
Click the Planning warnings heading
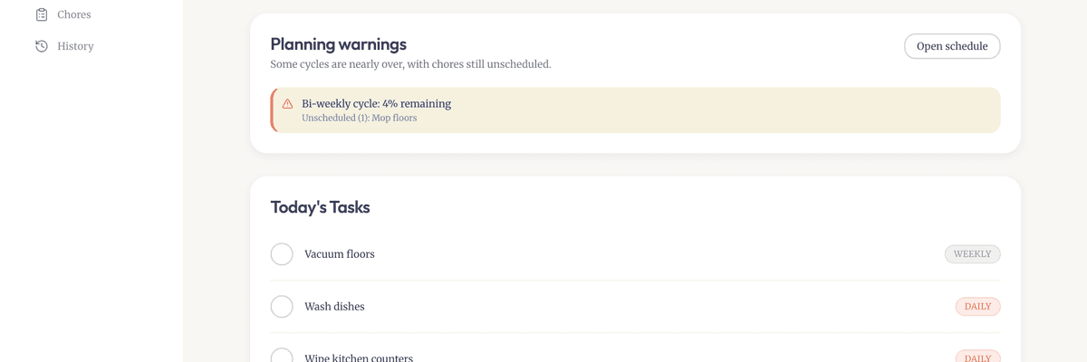click(x=338, y=44)
